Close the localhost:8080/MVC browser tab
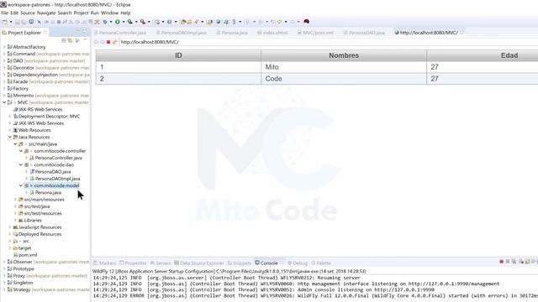This screenshot has width=538, height=302. tap(462, 32)
